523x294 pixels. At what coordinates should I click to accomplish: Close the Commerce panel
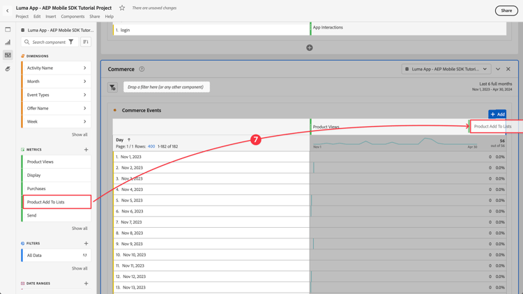pyautogui.click(x=508, y=69)
